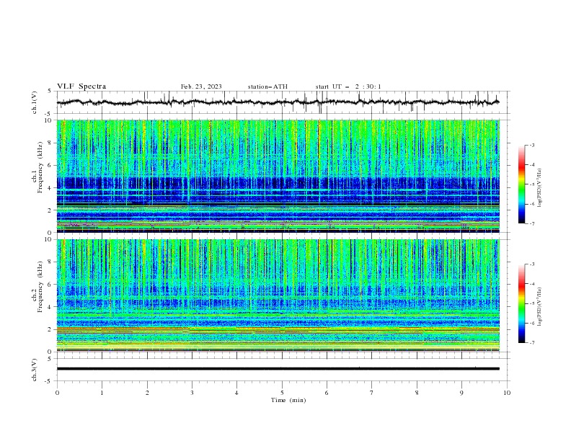Click the flat ch.3 voltage trace
The image size is (571, 441).
278,369
